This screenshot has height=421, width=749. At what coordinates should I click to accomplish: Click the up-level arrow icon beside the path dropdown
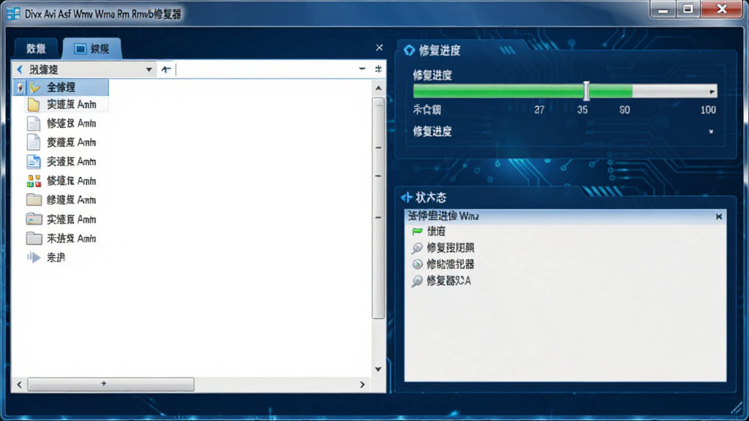166,69
